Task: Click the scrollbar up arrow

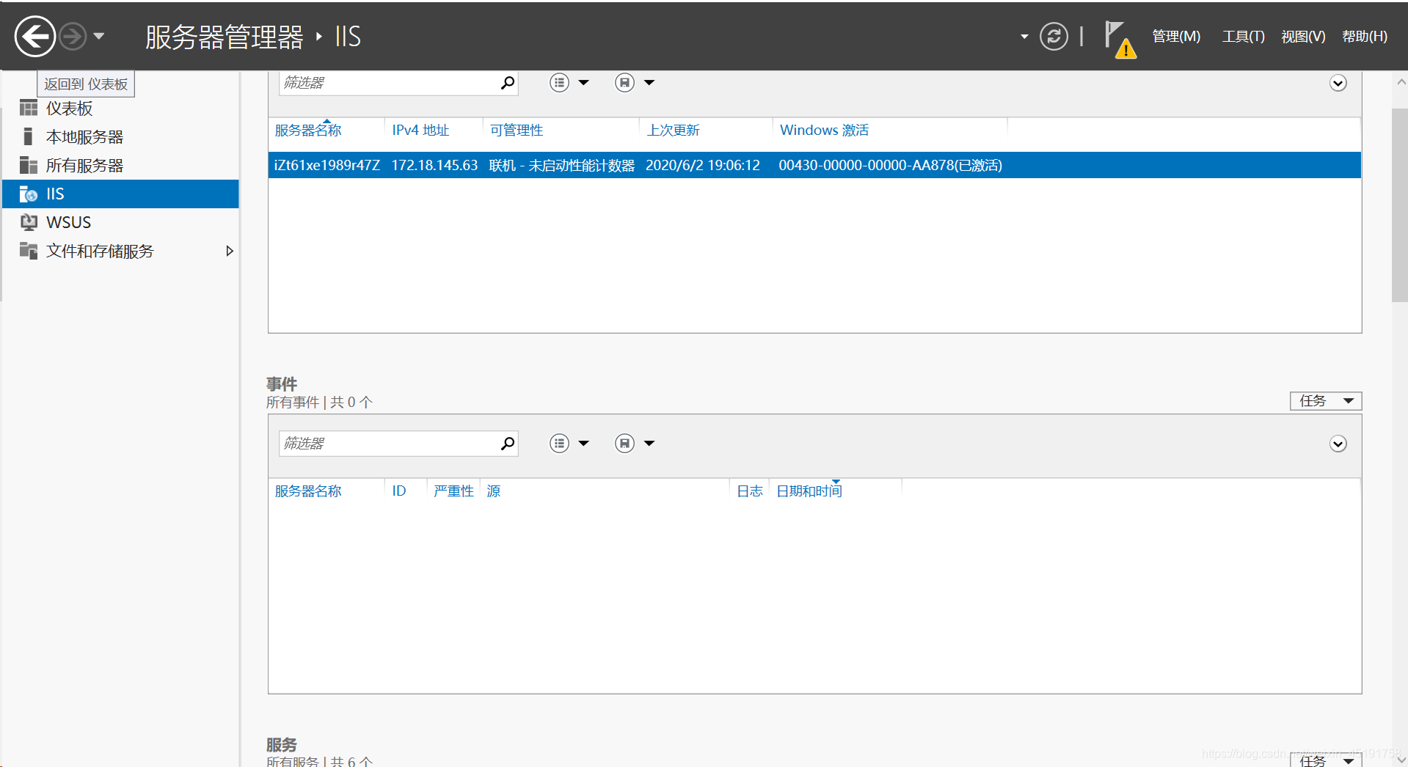Action: tap(1401, 82)
